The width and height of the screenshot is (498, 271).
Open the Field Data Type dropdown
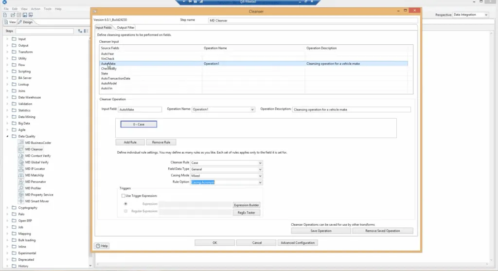(260, 169)
